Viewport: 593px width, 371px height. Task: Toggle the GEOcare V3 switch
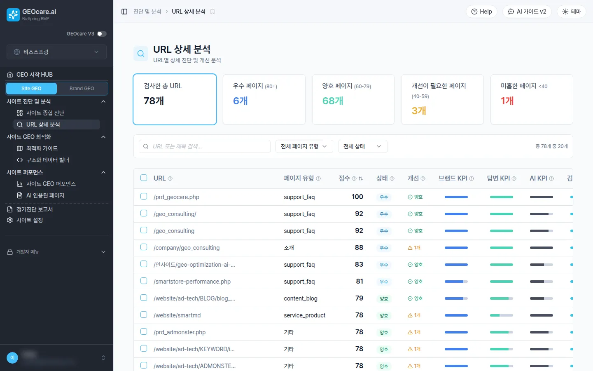[x=102, y=34]
